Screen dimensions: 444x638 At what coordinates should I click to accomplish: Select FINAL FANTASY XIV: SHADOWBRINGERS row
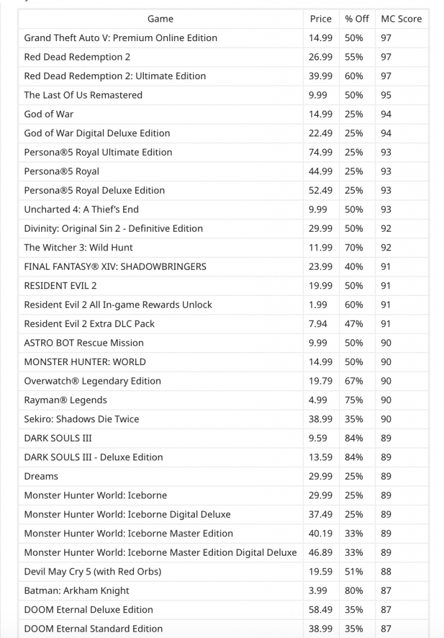[x=223, y=267]
